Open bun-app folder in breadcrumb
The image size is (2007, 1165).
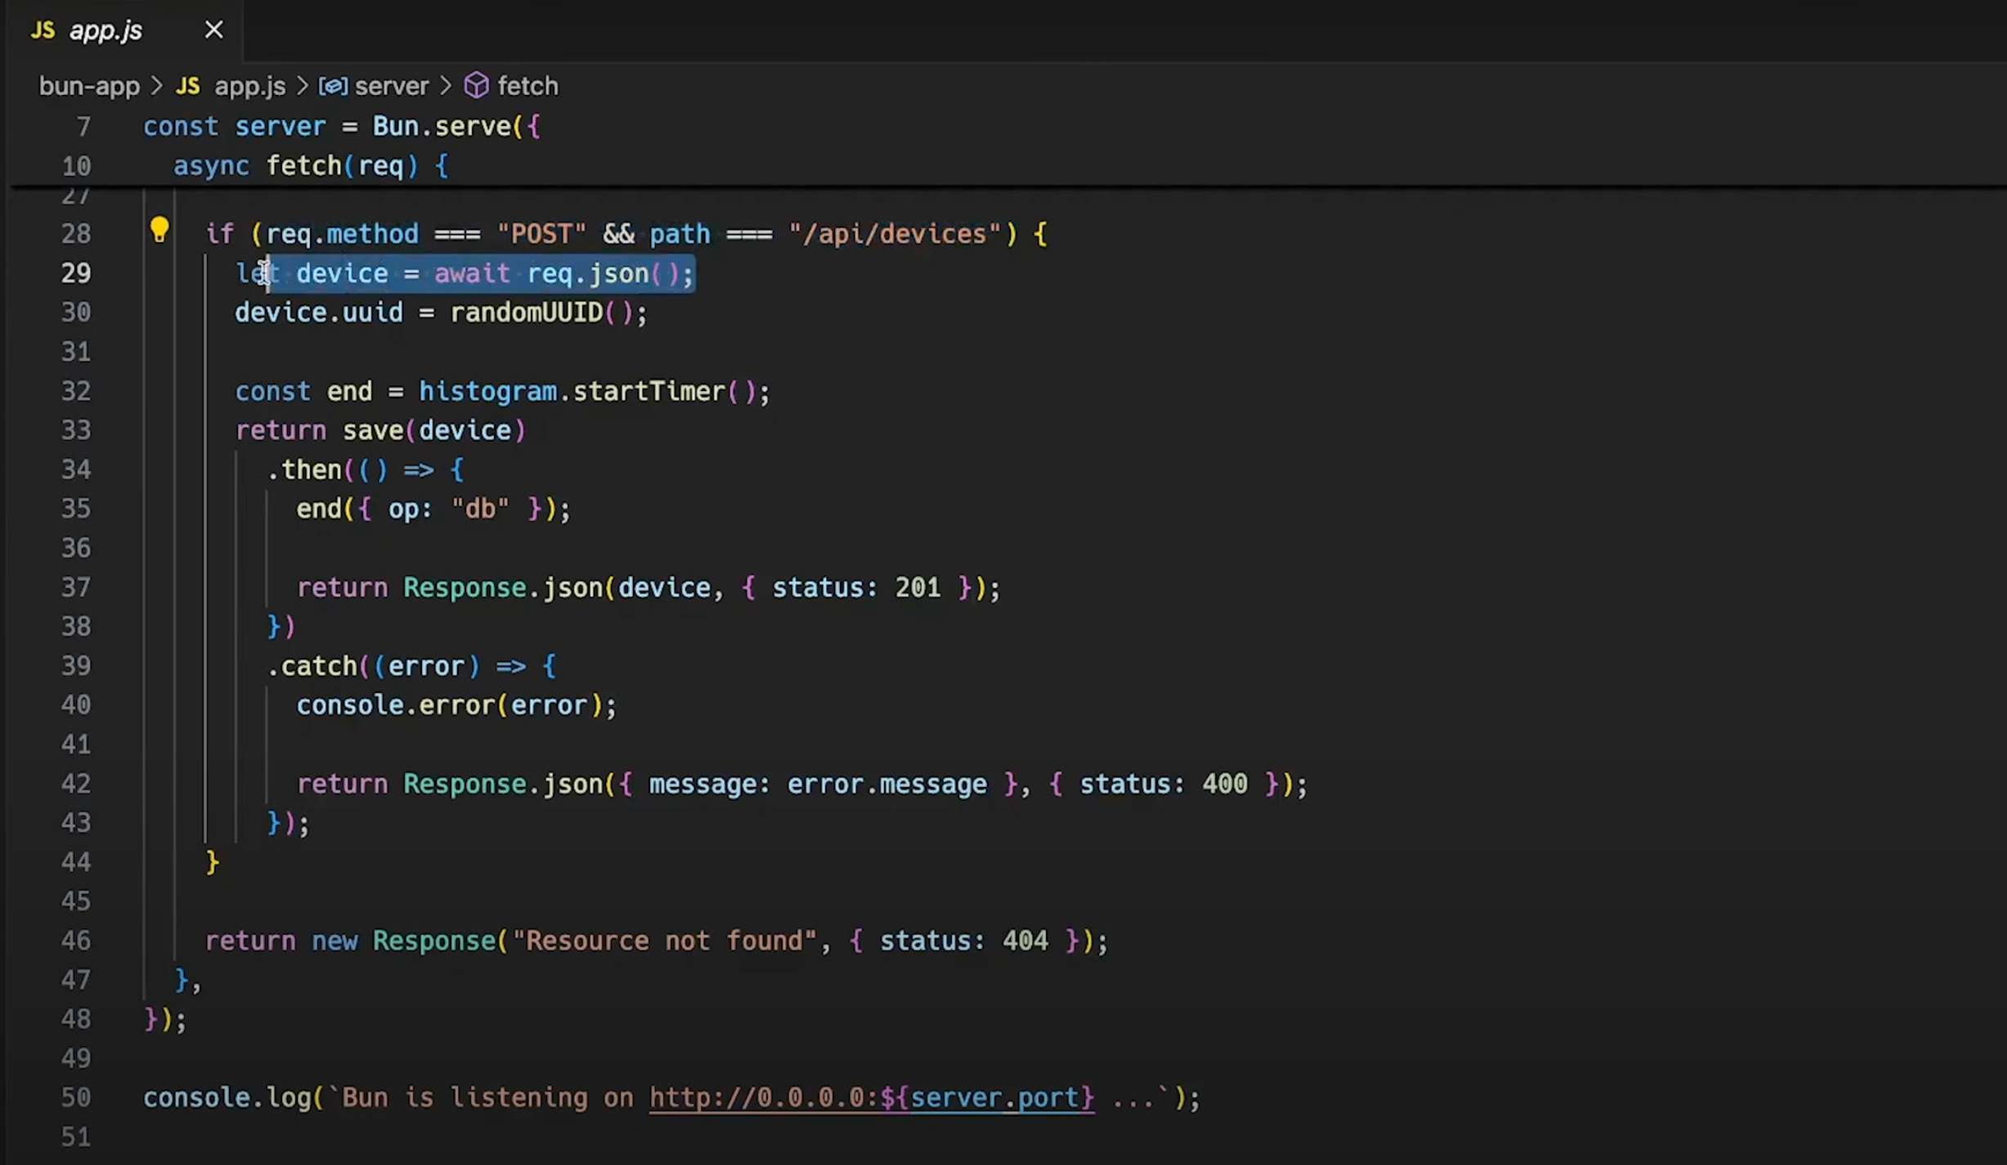point(89,86)
